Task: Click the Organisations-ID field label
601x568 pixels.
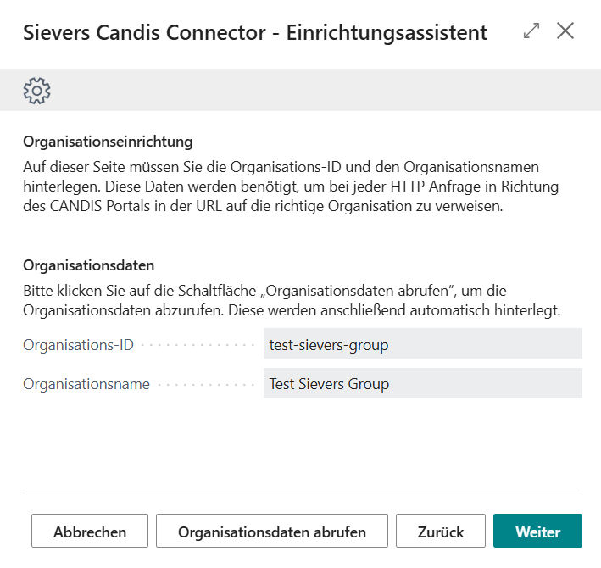Action: 77,345
